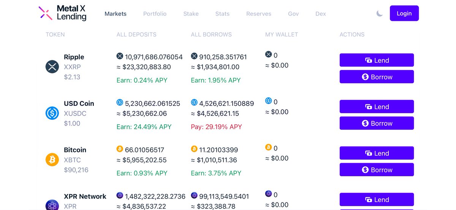Click Borrow in the USD Coin row
The image size is (456, 210).
(x=377, y=123)
